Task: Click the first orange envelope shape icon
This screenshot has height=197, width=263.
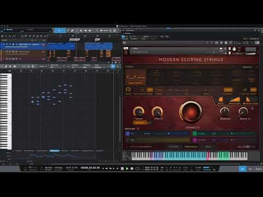Action: (221, 100)
